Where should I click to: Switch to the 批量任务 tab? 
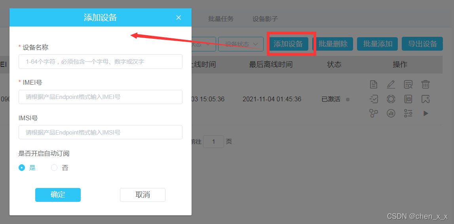(x=220, y=19)
